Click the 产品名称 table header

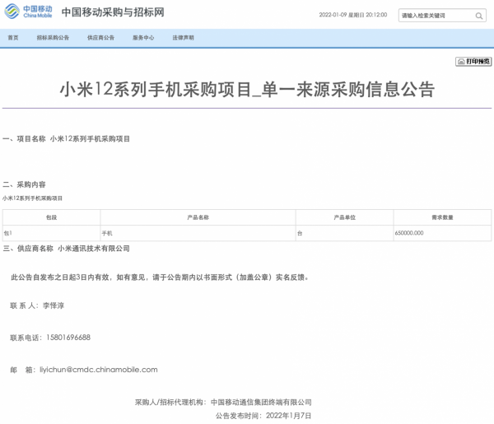coord(198,217)
